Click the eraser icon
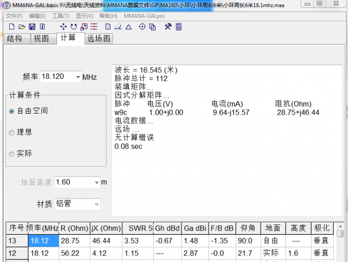 118,27
